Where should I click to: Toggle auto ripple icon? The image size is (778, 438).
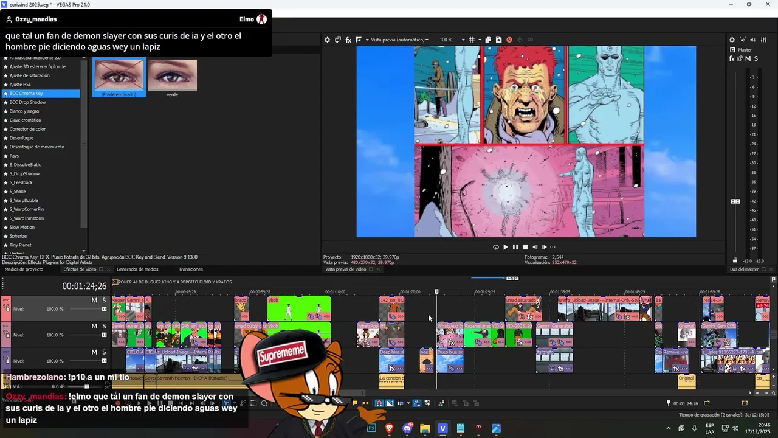pyautogui.click(x=401, y=403)
